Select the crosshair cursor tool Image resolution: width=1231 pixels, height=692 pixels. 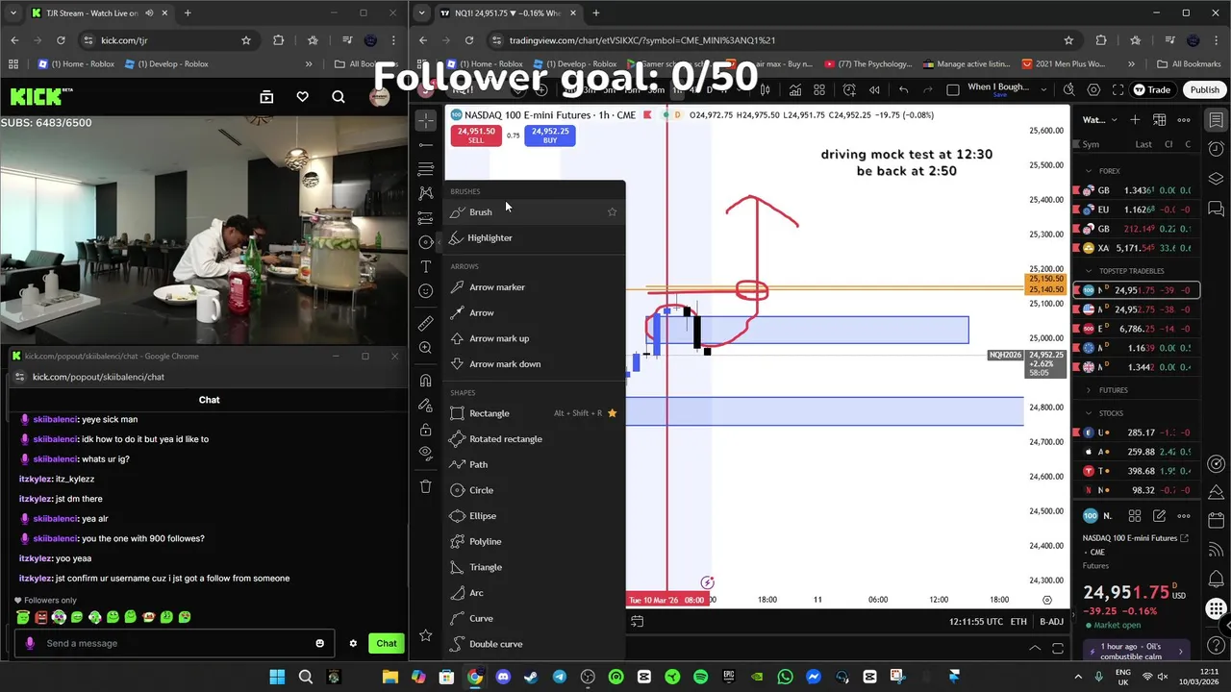point(426,120)
